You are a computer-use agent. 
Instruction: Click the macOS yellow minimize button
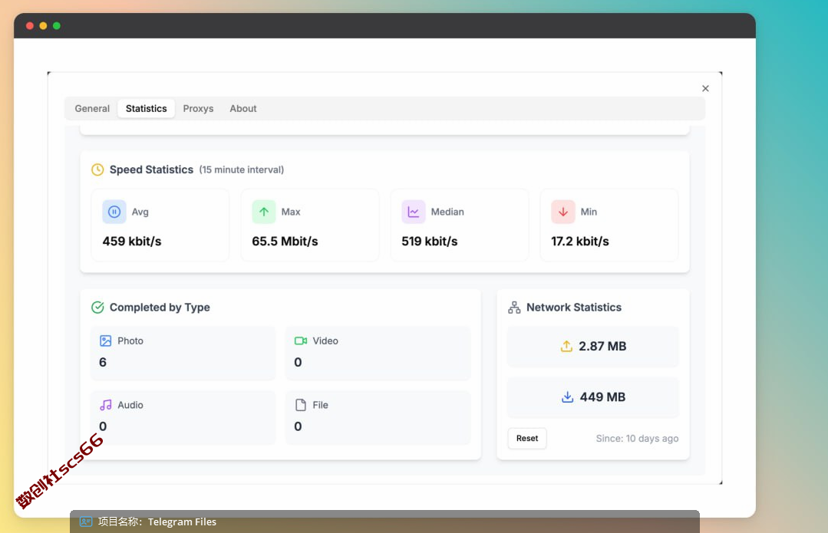[x=43, y=26]
